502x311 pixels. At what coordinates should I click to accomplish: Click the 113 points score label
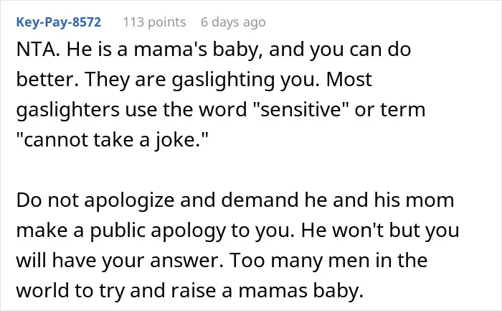click(x=154, y=22)
